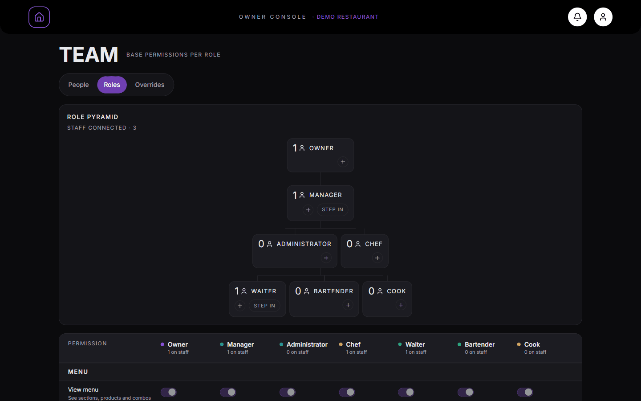Screen dimensions: 641x401
Task: Toggle View menu permission for Administrator
Action: pos(288,392)
